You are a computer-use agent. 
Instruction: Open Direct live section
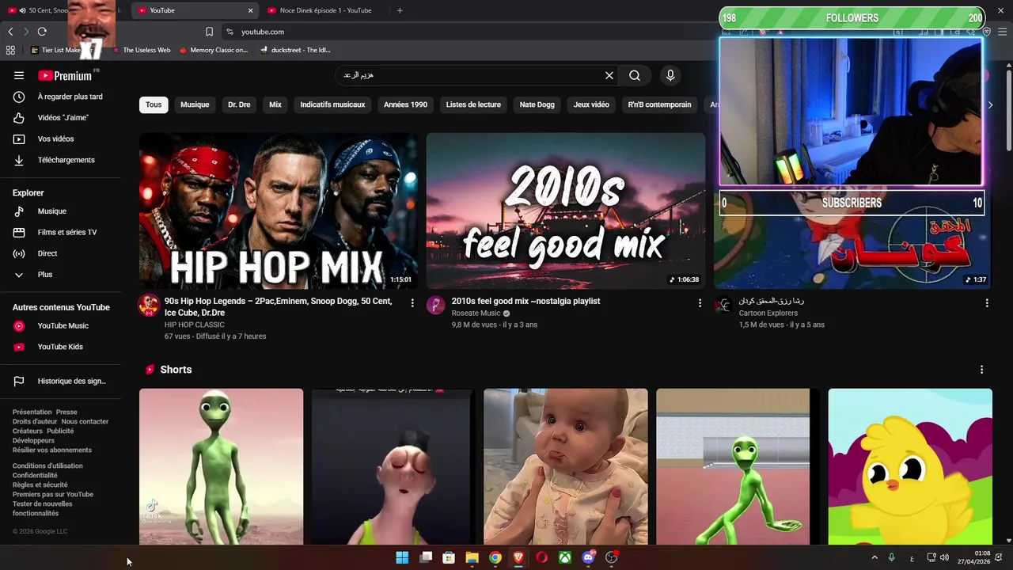tap(62, 253)
